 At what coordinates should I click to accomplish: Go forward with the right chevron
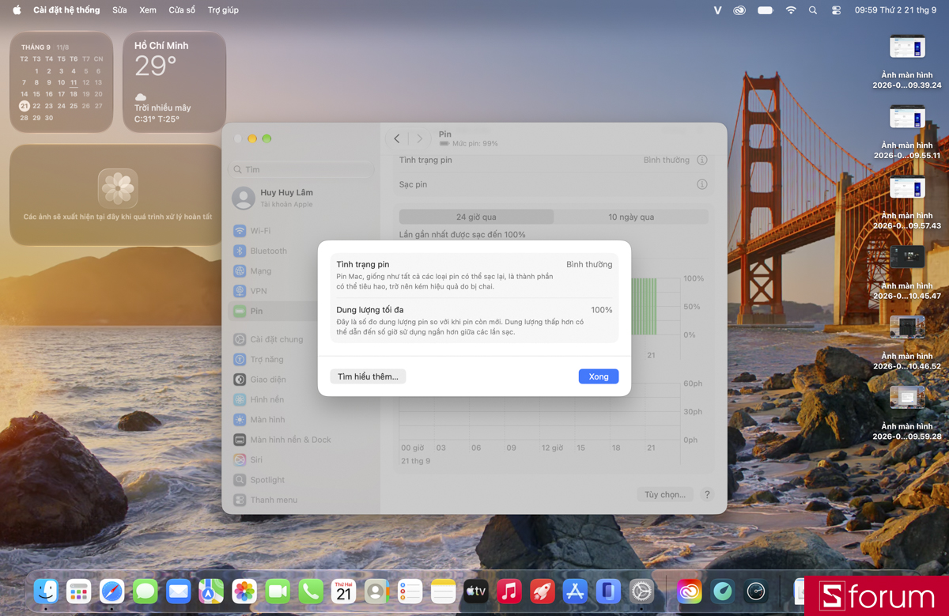tap(419, 138)
